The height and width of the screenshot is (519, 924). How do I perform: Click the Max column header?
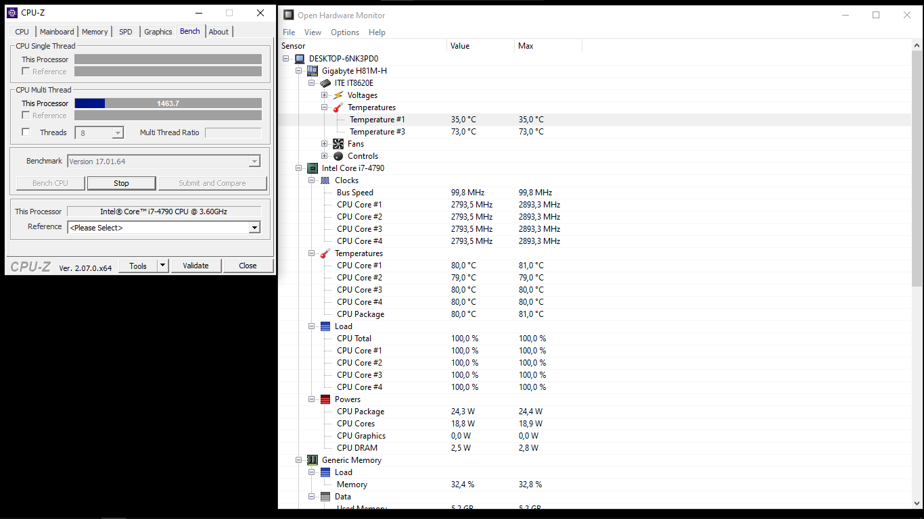pos(548,46)
